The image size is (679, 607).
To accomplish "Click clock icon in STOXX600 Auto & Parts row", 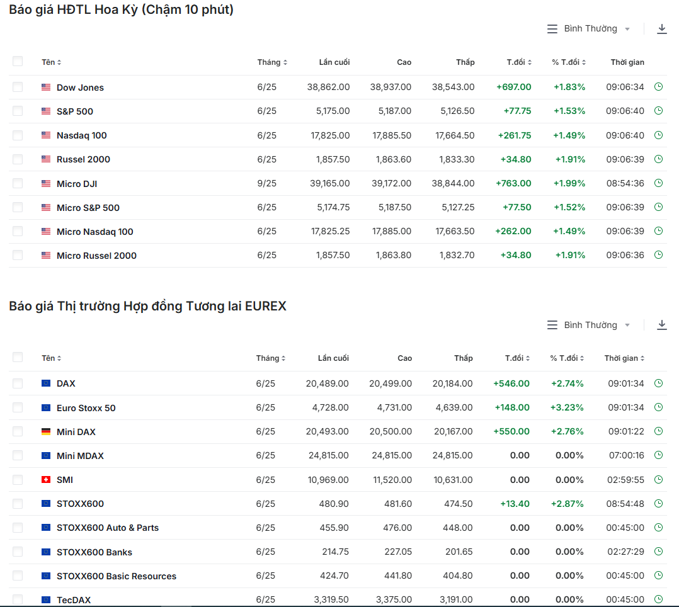I will point(658,527).
